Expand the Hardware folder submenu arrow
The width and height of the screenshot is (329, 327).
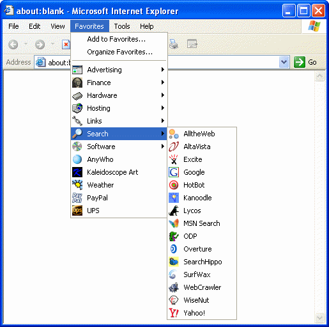tap(163, 95)
